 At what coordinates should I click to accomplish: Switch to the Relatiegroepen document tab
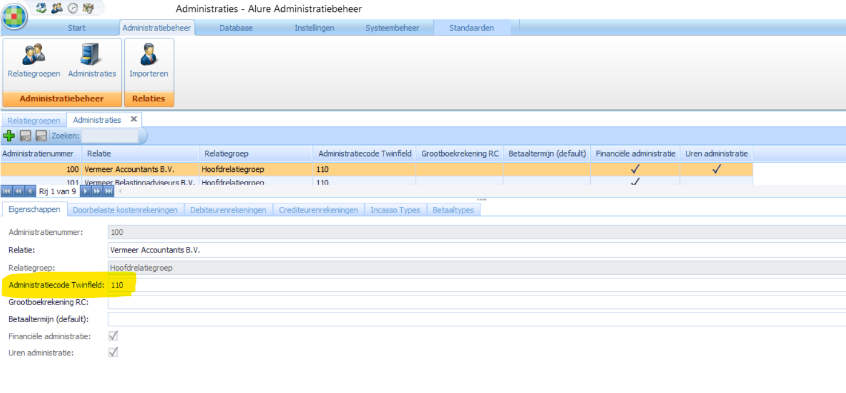34,121
